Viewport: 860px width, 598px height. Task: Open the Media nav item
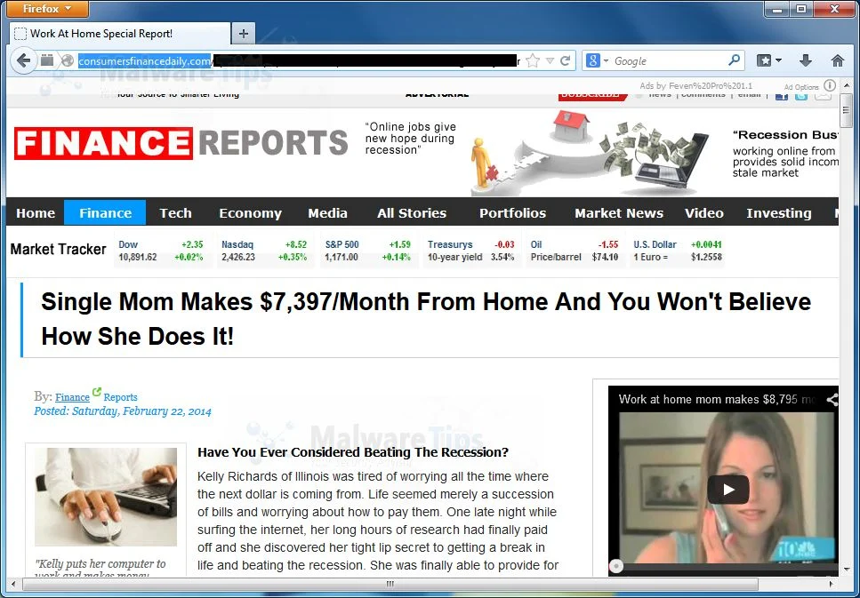pos(327,212)
